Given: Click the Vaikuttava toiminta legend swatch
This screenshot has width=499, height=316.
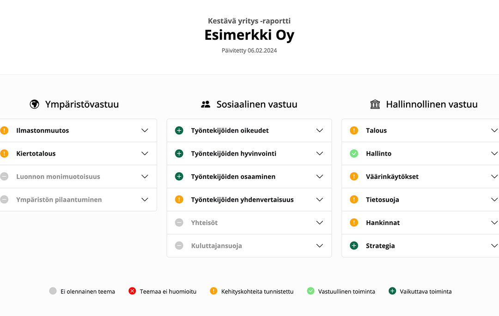Looking at the screenshot, I should 392,291.
